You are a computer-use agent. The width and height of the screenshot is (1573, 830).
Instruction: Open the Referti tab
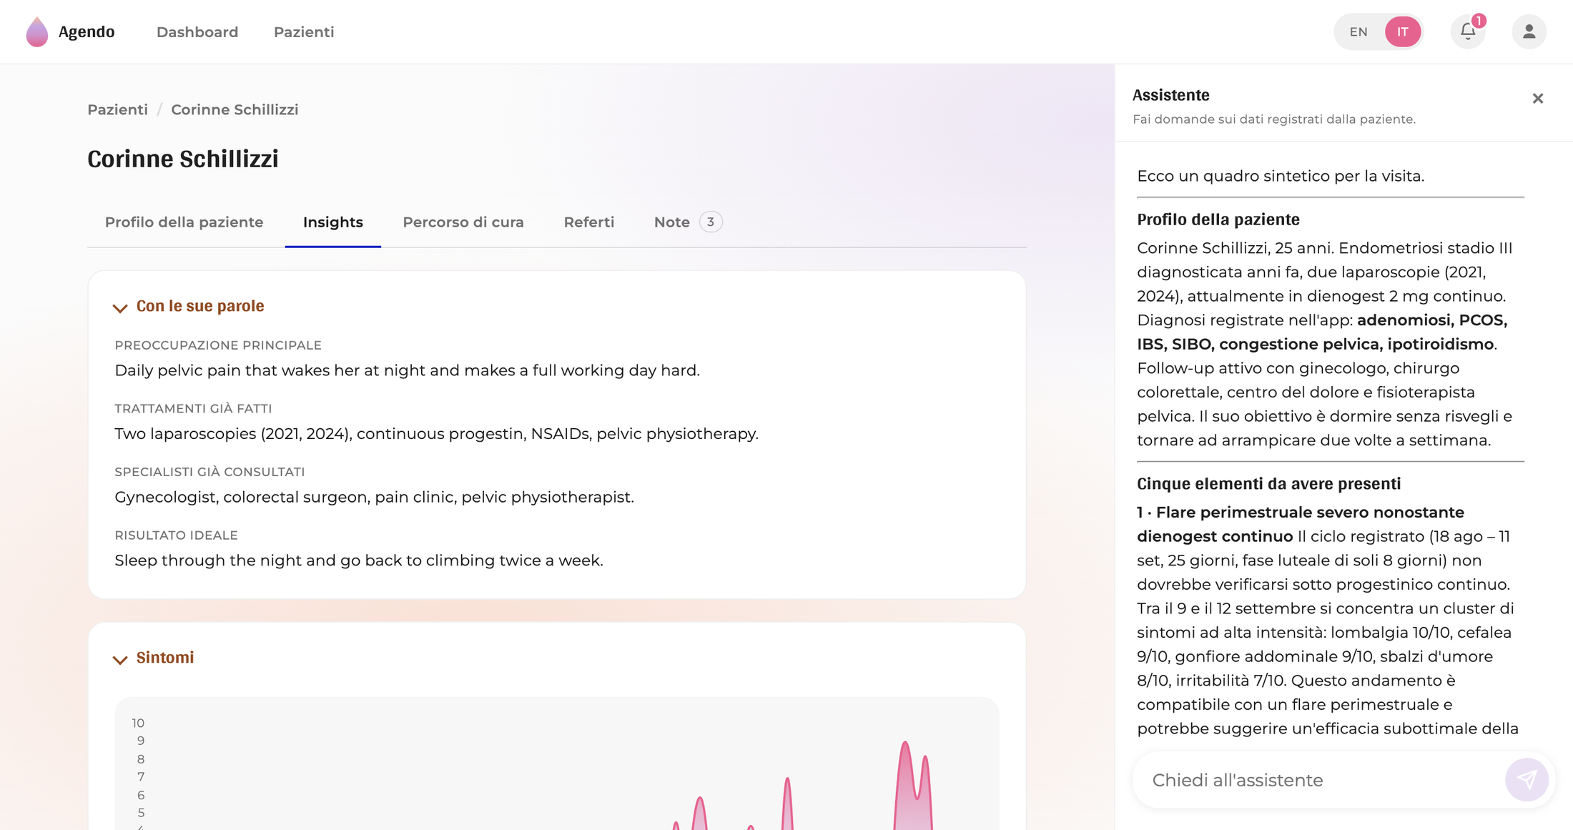(x=589, y=222)
